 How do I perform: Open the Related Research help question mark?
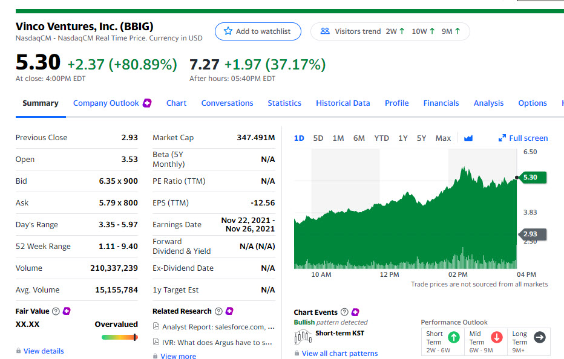[218, 311]
